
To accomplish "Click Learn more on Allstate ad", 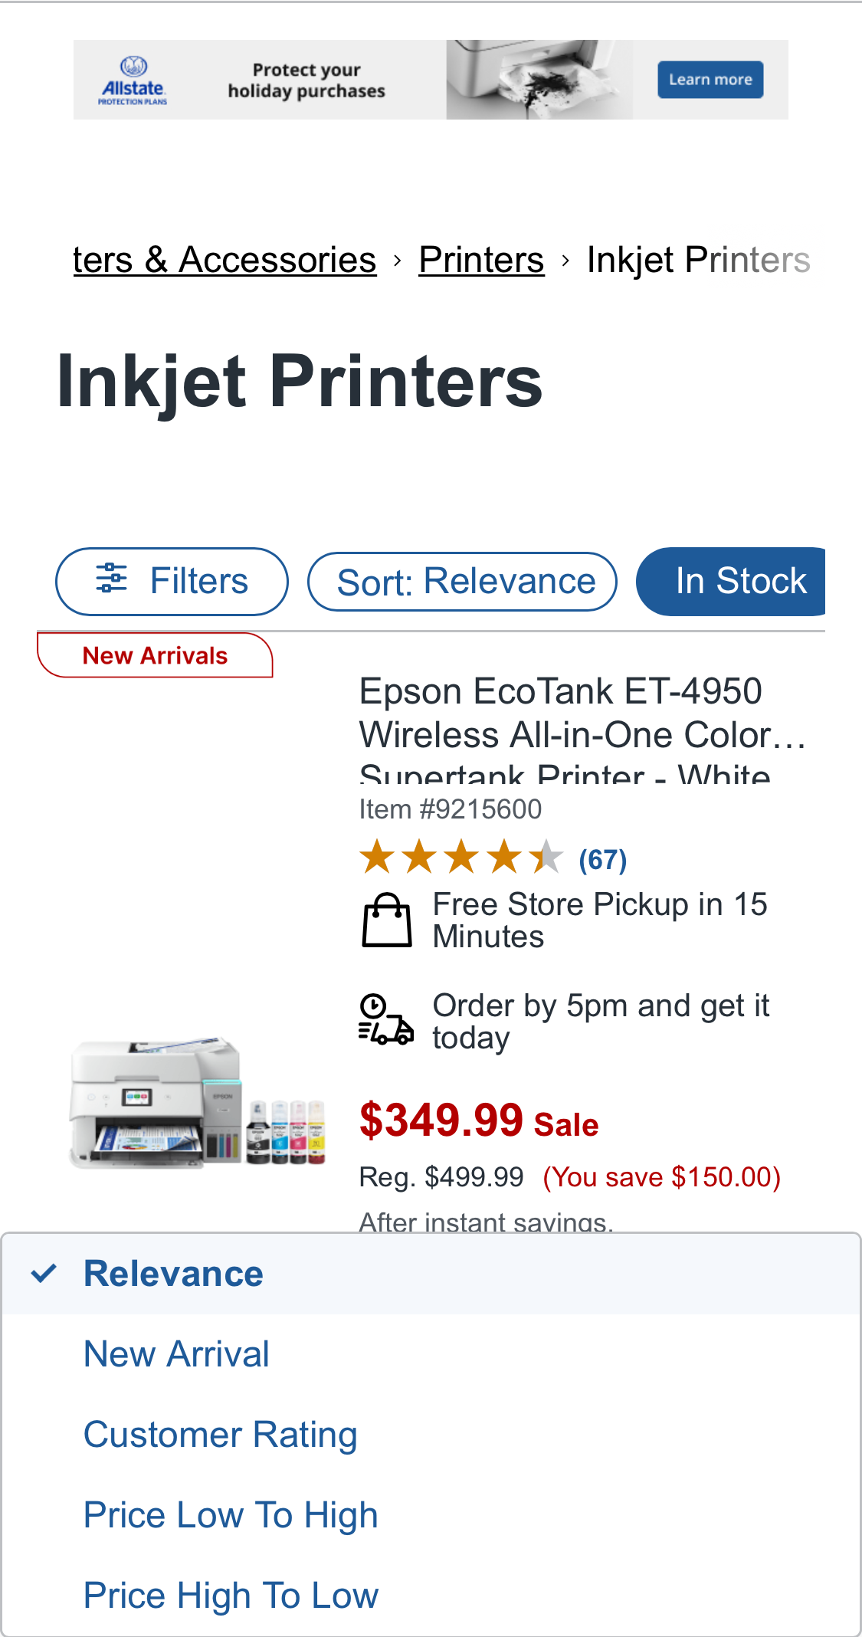I will pos(710,80).
